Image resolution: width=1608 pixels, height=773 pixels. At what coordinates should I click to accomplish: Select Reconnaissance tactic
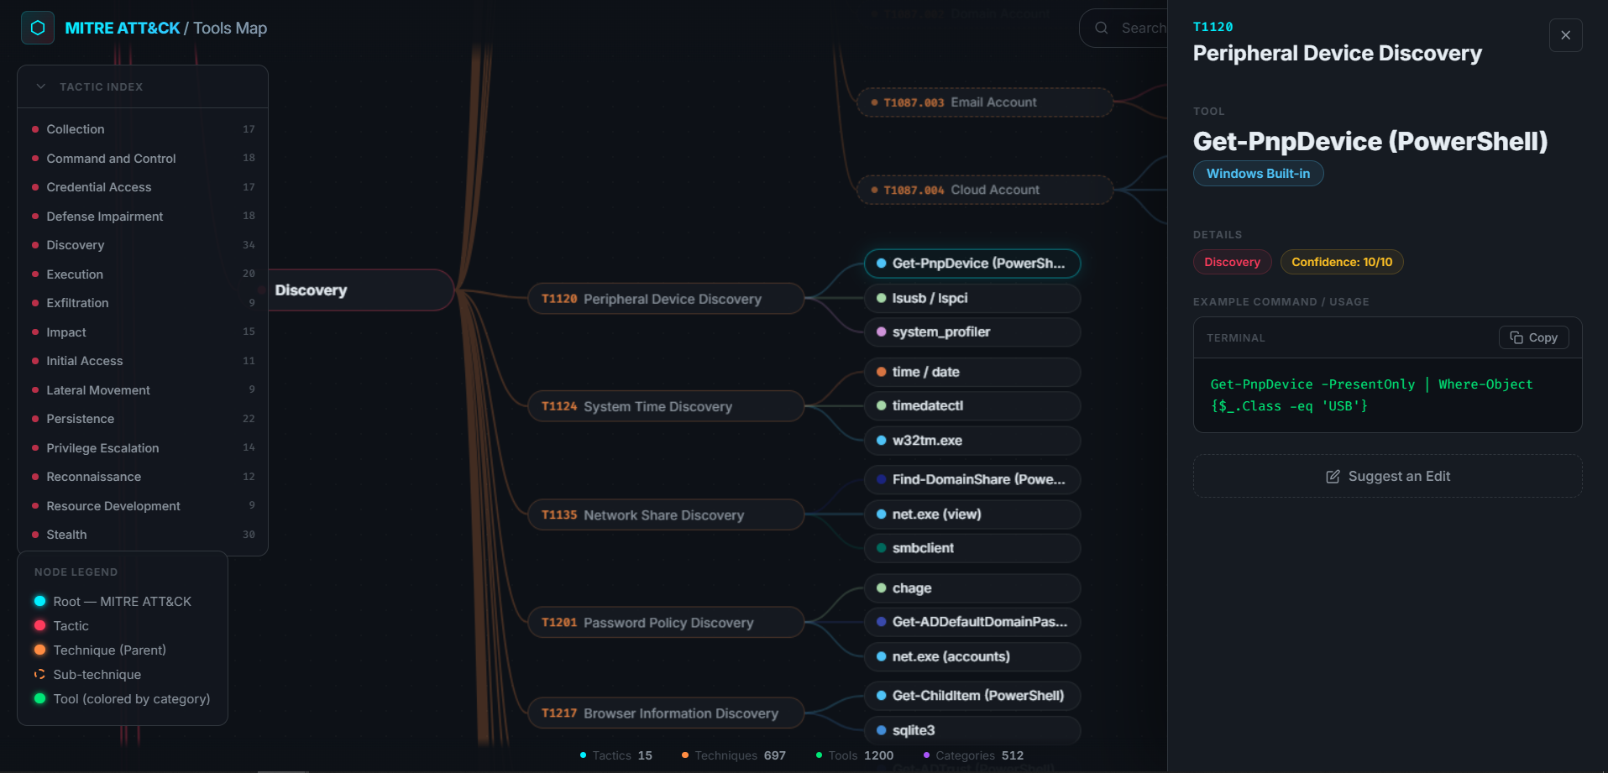tap(143, 477)
